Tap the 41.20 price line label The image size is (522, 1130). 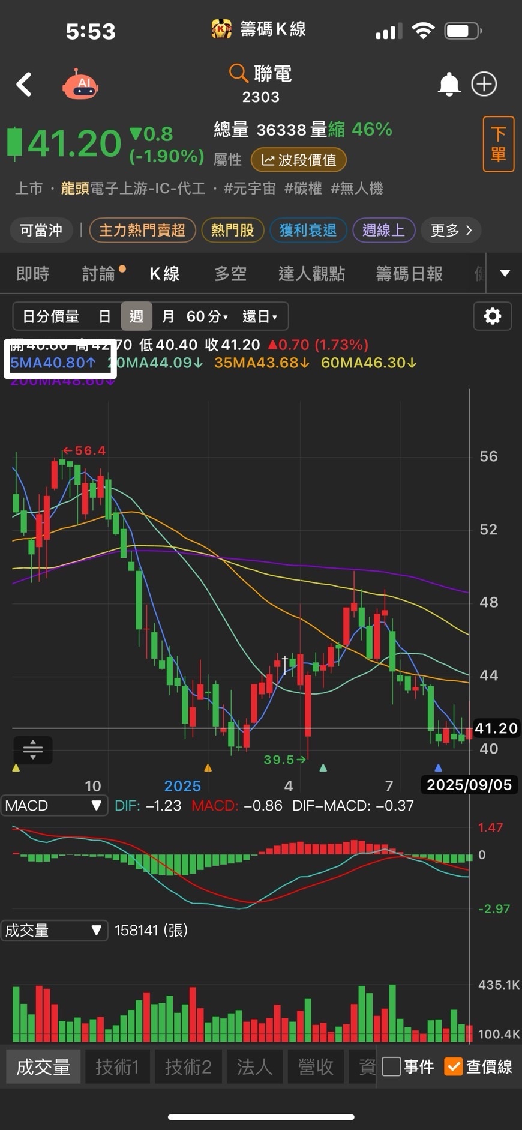pos(496,728)
